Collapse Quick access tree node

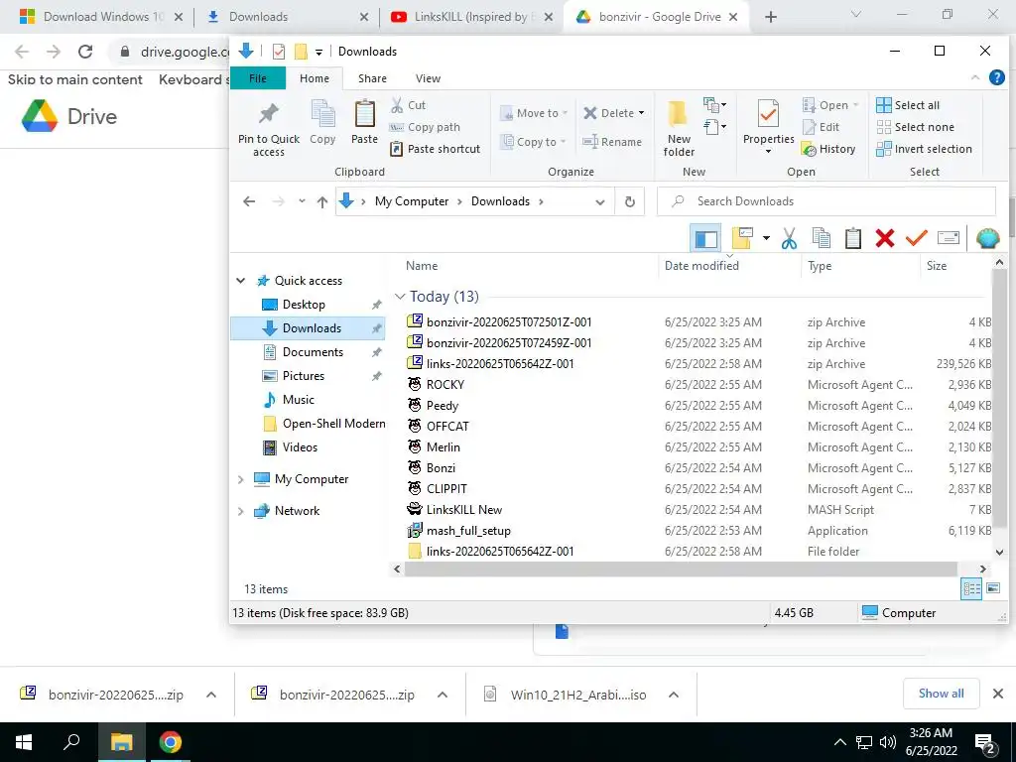point(240,281)
